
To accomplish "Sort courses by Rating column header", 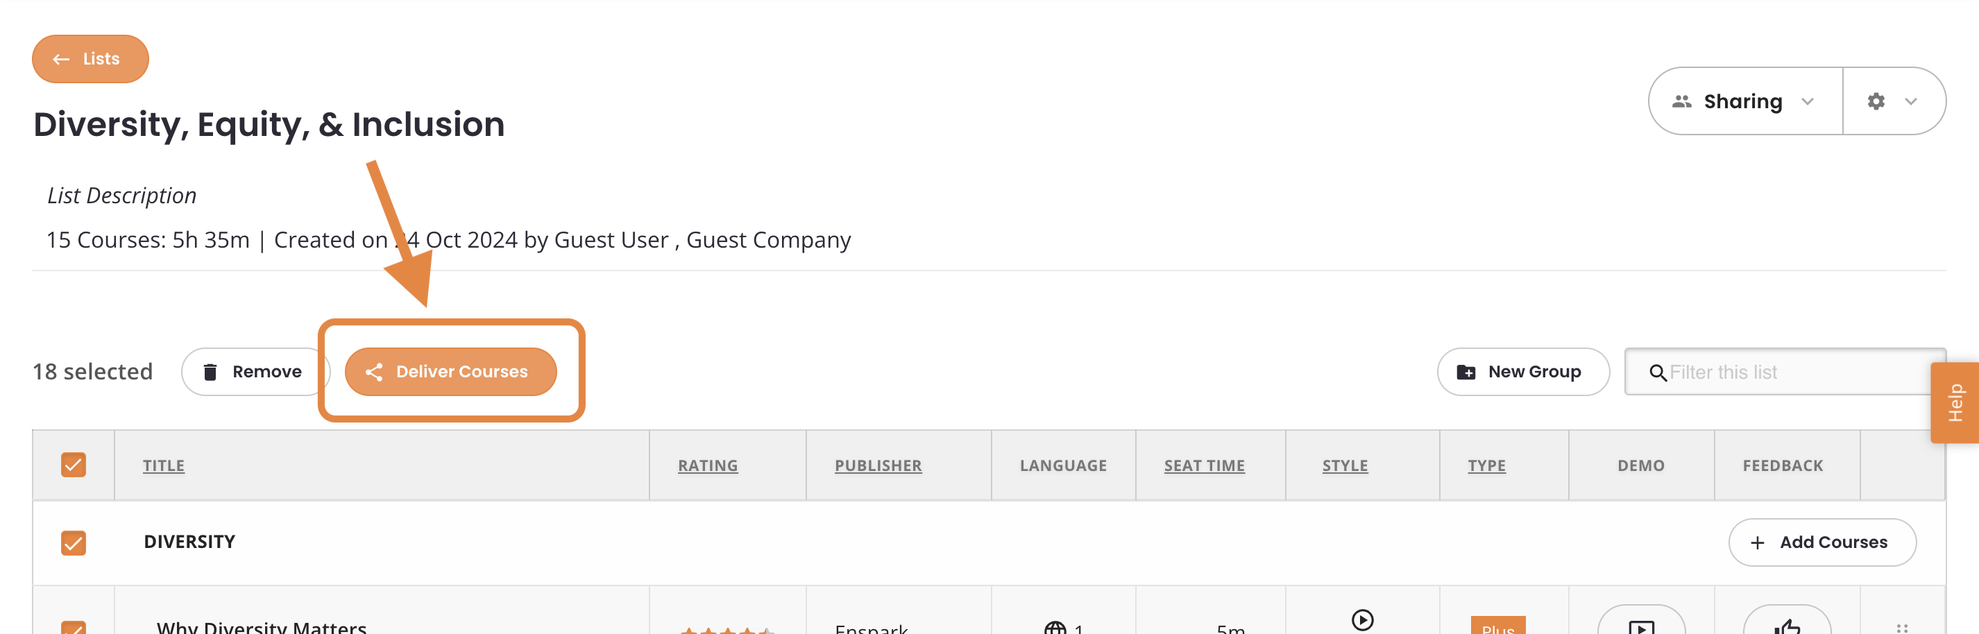I will [x=708, y=465].
